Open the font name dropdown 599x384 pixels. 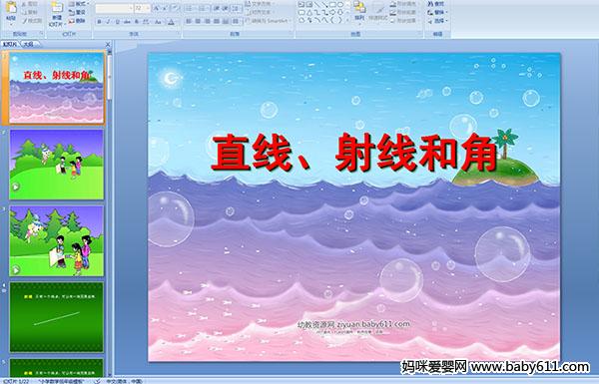pyautogui.click(x=114, y=8)
